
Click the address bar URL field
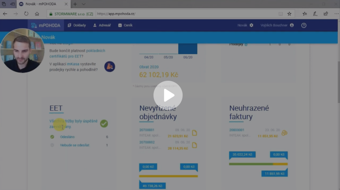[187, 14]
